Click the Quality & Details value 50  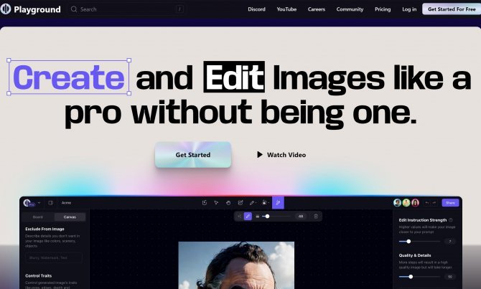coord(450,277)
